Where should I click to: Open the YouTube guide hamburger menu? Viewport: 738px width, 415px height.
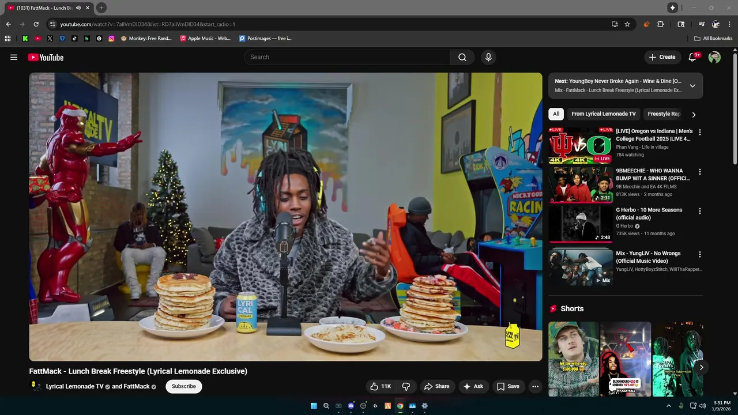(14, 57)
